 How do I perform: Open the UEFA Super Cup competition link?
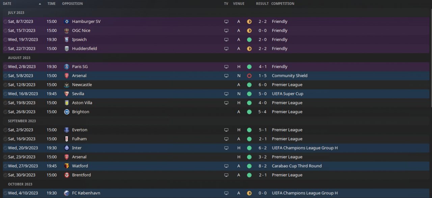click(288, 94)
